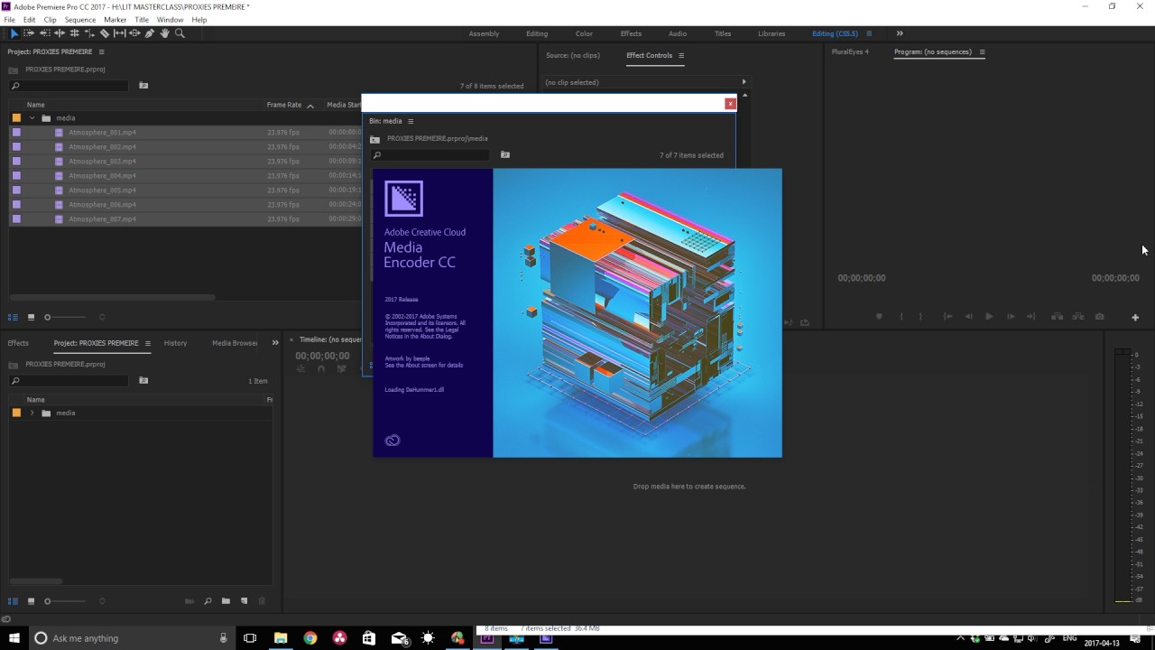Select the Razor tool
Screen dimensions: 1155x650
pyautogui.click(x=105, y=33)
